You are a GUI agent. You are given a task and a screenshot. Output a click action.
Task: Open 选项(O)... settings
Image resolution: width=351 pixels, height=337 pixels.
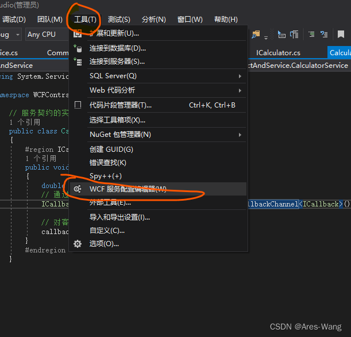[158, 244]
